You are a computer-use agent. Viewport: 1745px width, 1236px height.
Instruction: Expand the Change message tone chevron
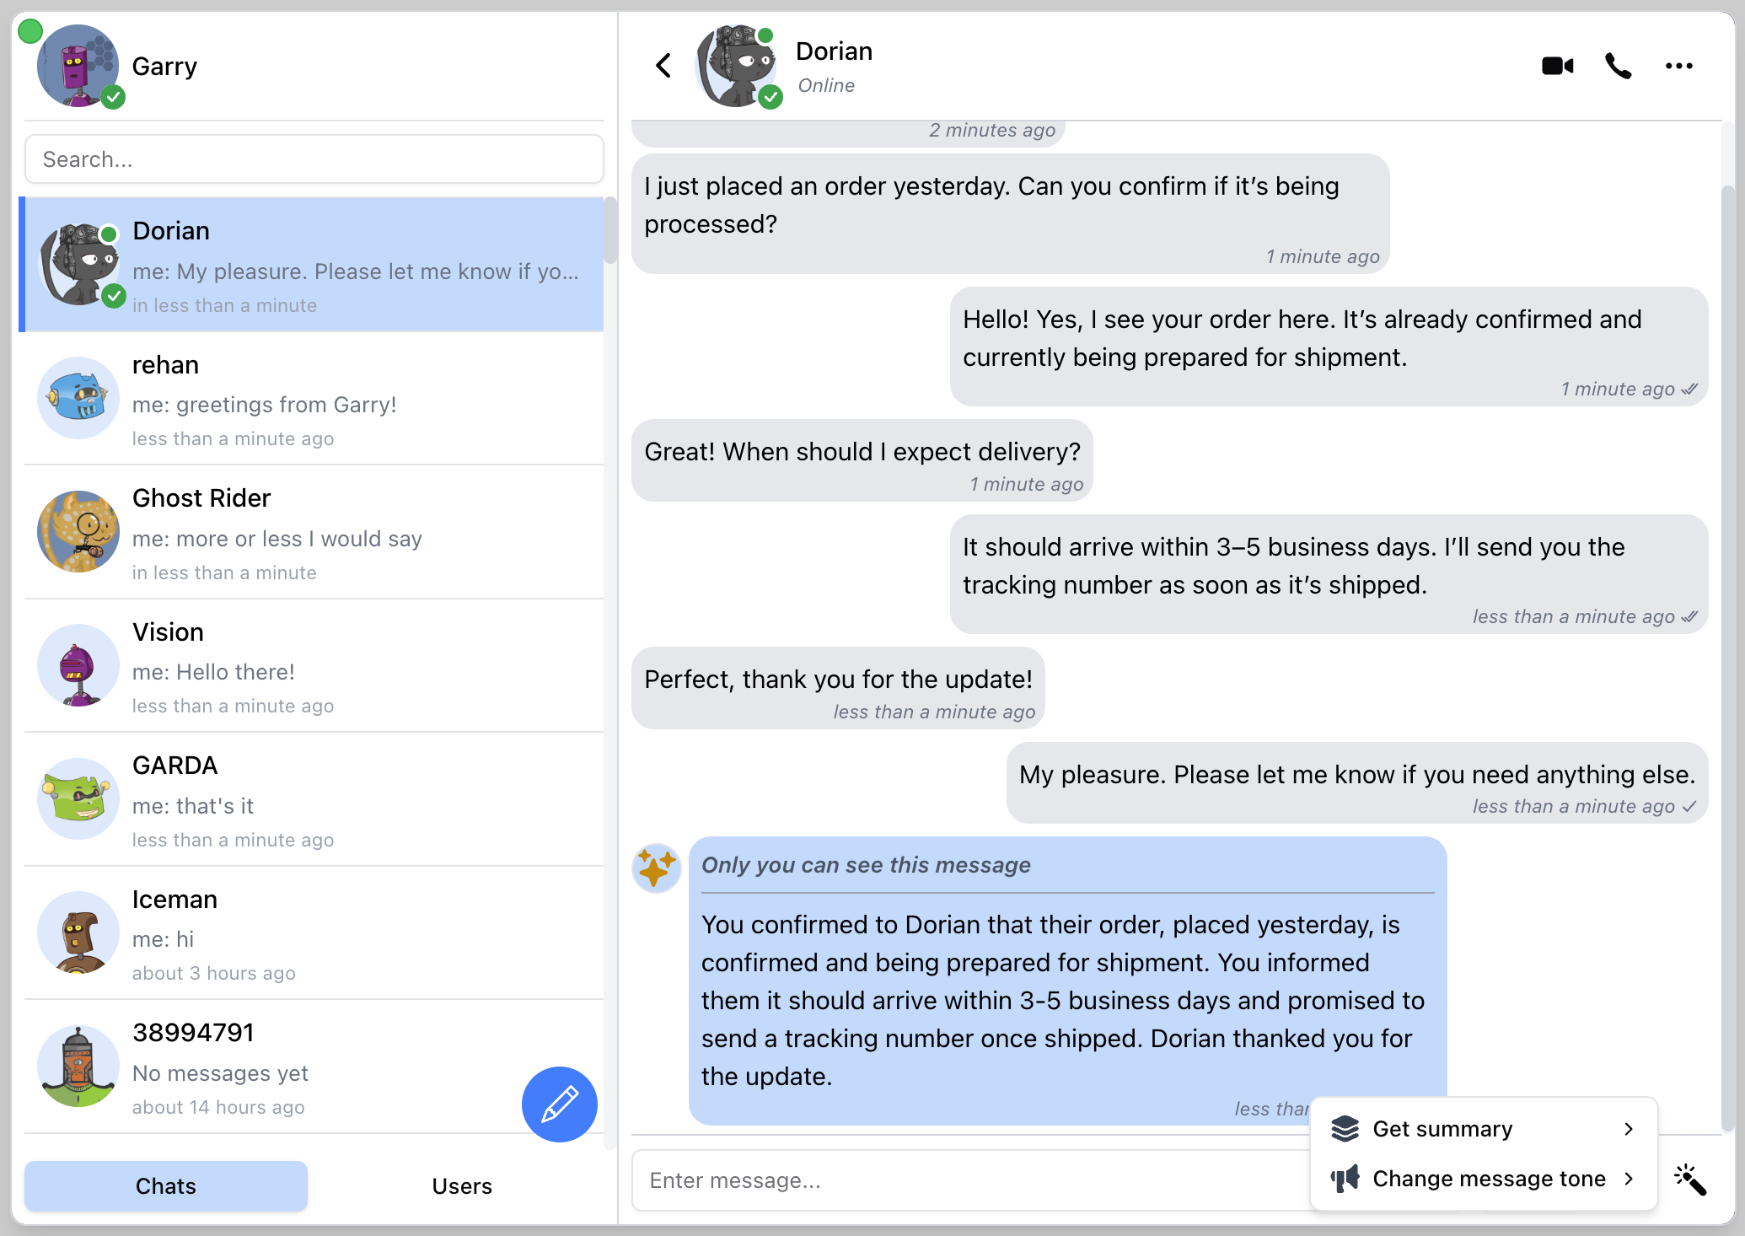tap(1630, 1179)
